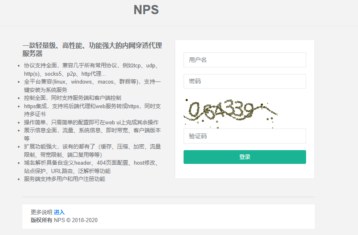Click the https集成 feature bullet
Viewport: 358px width, 235px height.
(92, 110)
